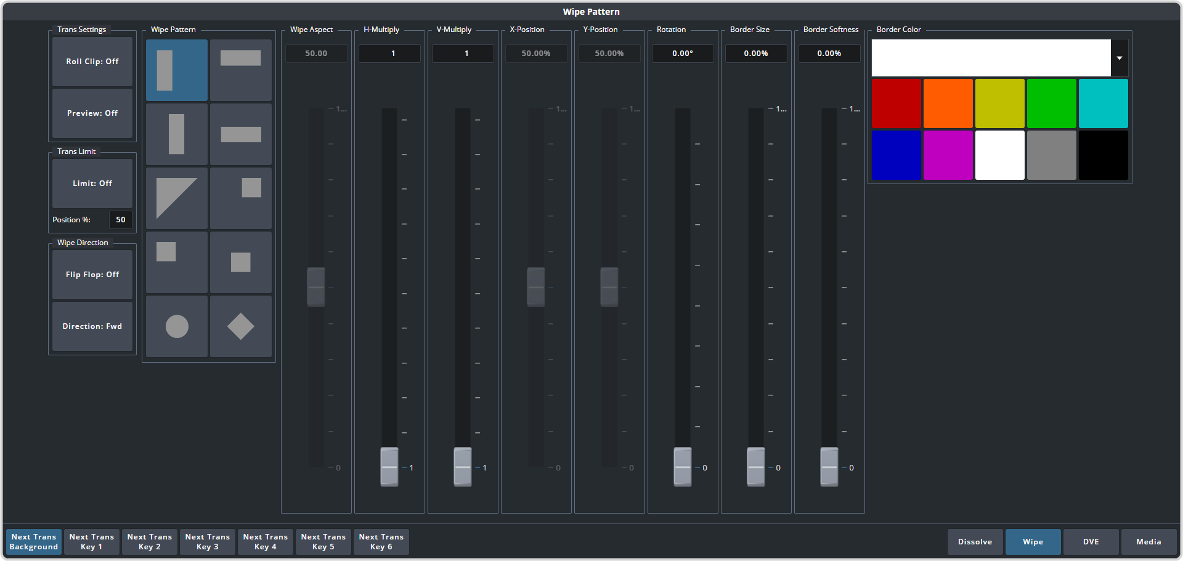
Task: Switch to the Dissolve transition type
Action: (x=975, y=542)
